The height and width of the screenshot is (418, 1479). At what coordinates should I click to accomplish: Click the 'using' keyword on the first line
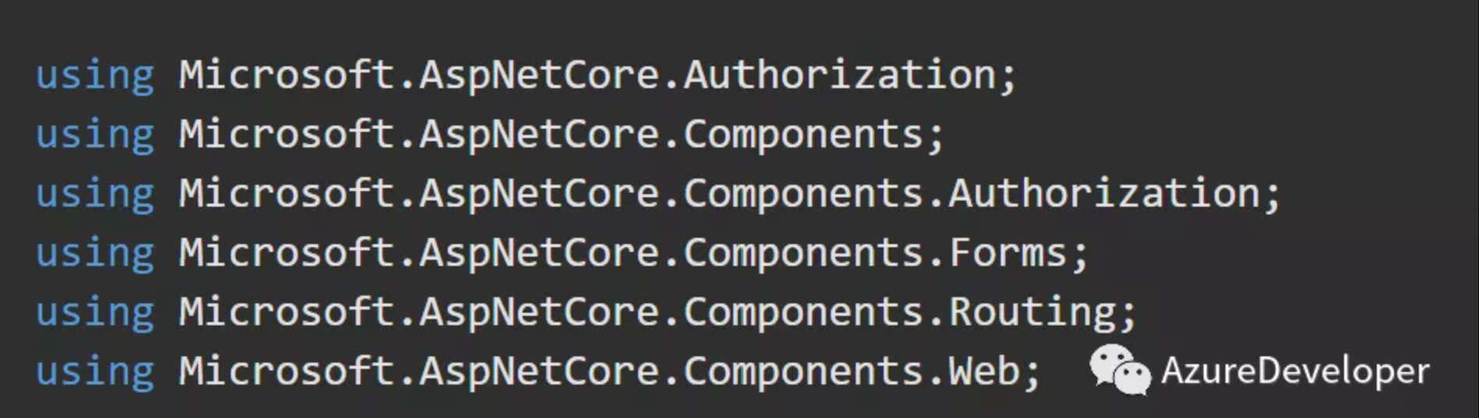click(x=95, y=76)
